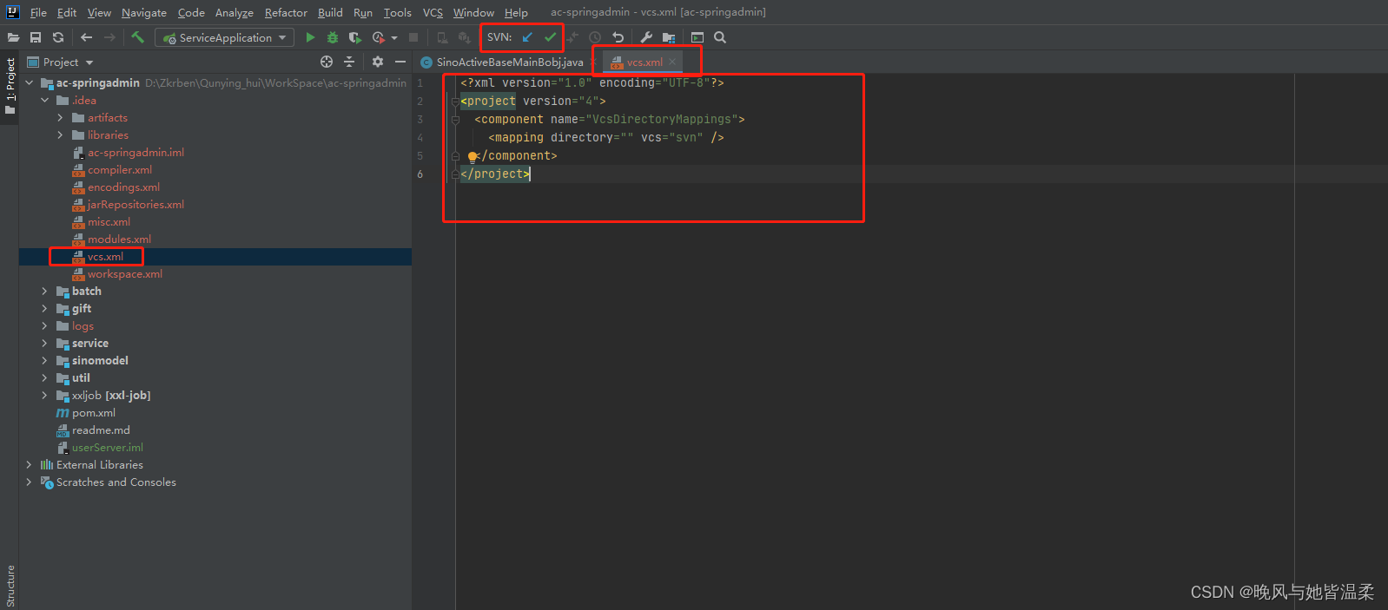Screen dimensions: 1388x610
Task: Expand the xxljob module
Action: click(45, 396)
